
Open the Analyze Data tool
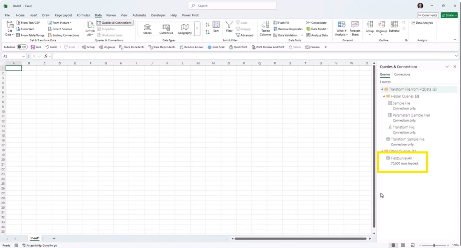[317, 35]
